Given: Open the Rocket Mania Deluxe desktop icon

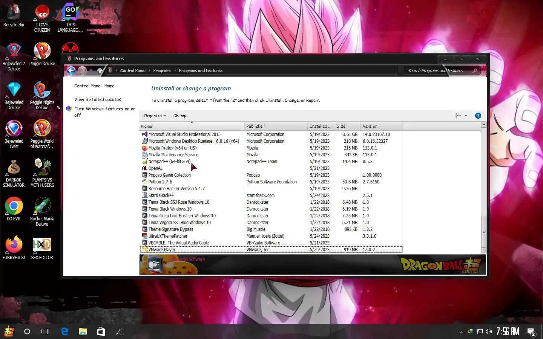Looking at the screenshot, I should (42, 212).
